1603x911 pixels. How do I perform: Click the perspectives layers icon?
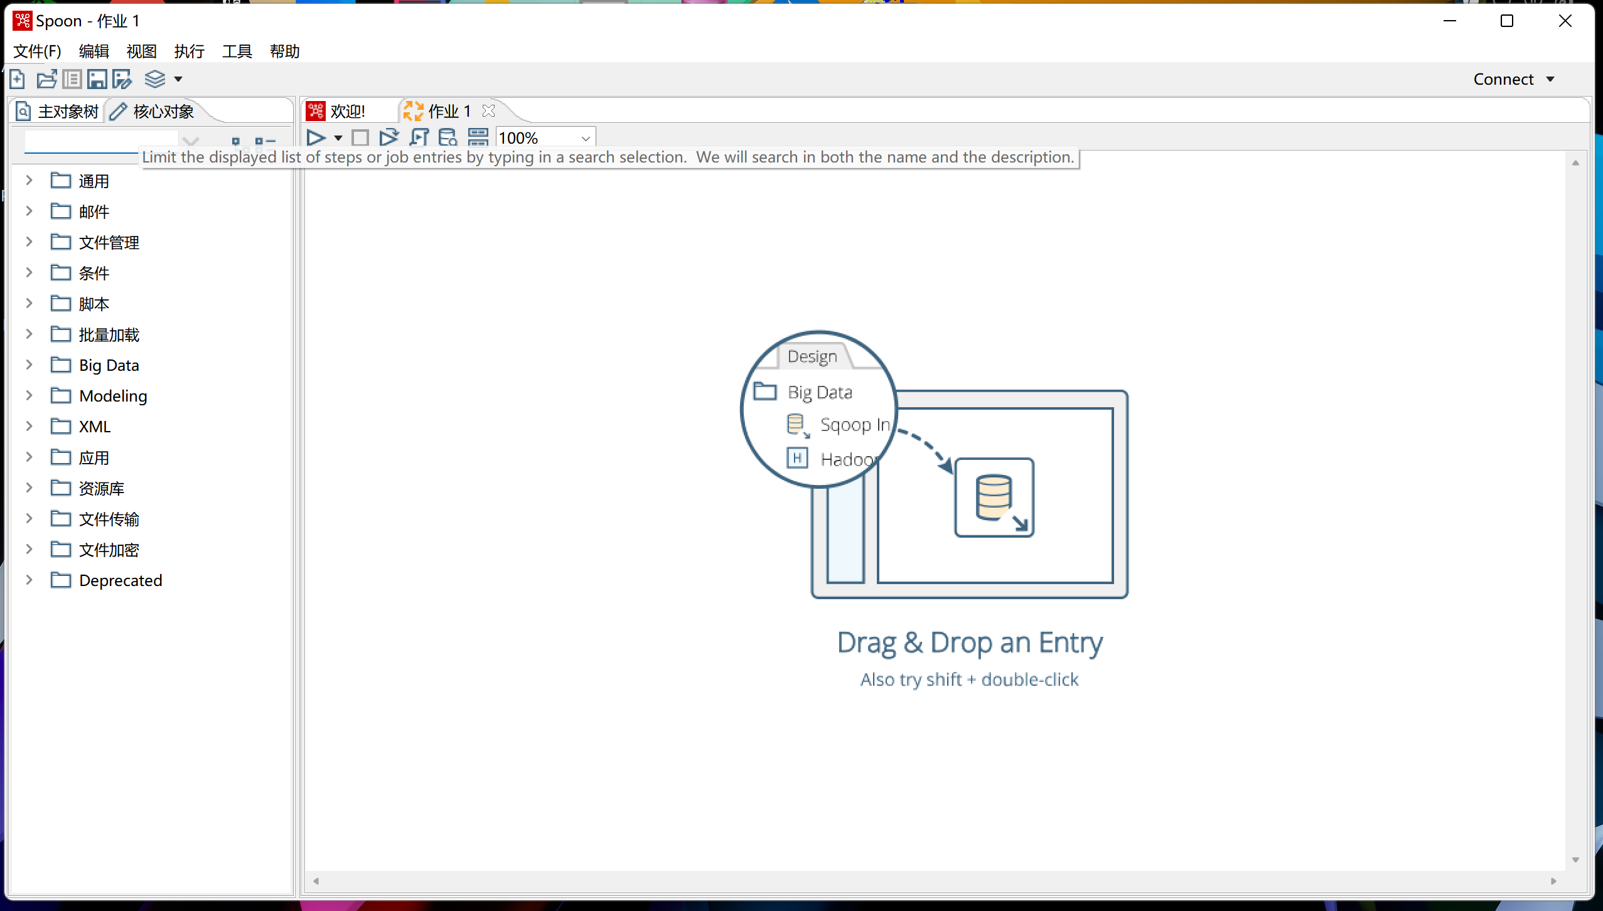[154, 79]
